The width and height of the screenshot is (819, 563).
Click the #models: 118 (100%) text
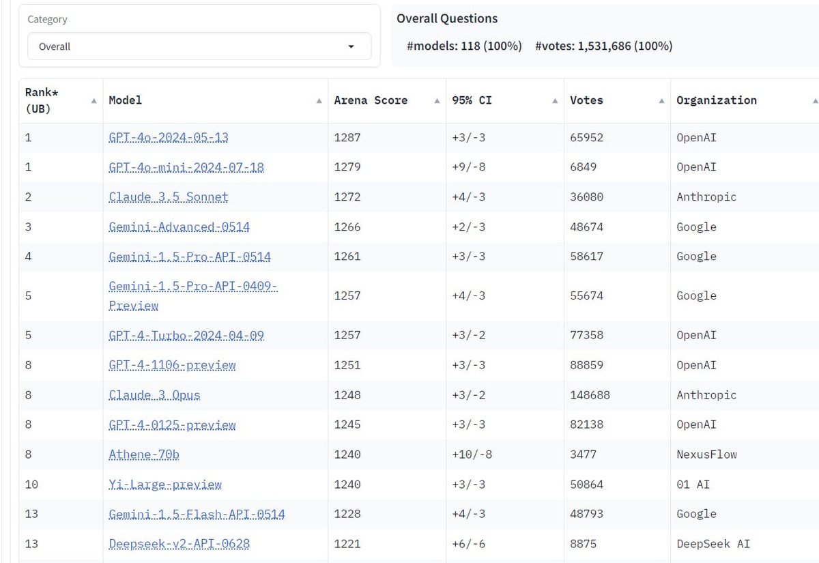(x=464, y=46)
